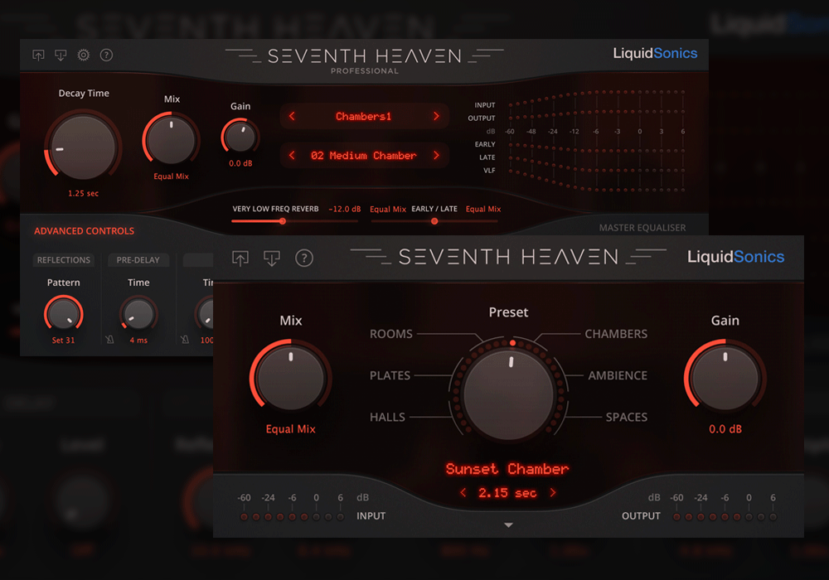Viewport: 829px width, 580px height.
Task: Click LiquidSonics logo in front window
Action: tap(735, 257)
